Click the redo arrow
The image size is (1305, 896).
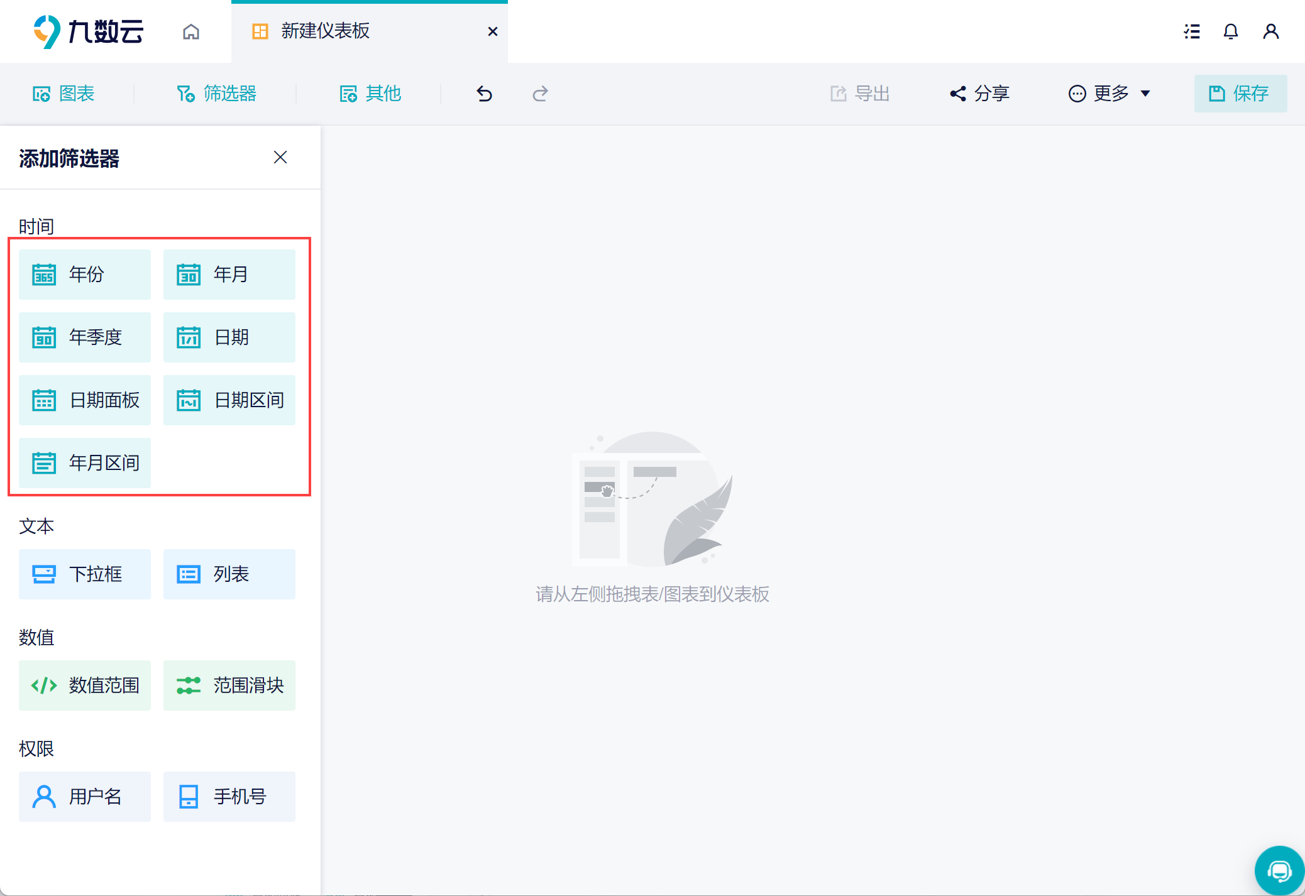(x=540, y=94)
